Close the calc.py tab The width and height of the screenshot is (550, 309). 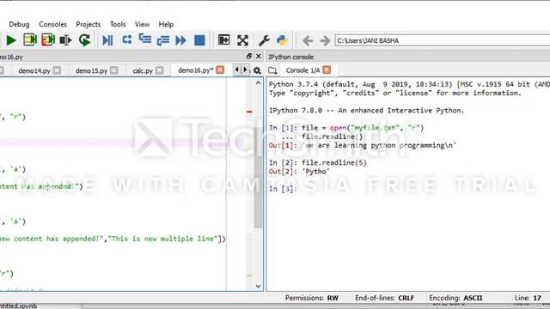coord(160,70)
